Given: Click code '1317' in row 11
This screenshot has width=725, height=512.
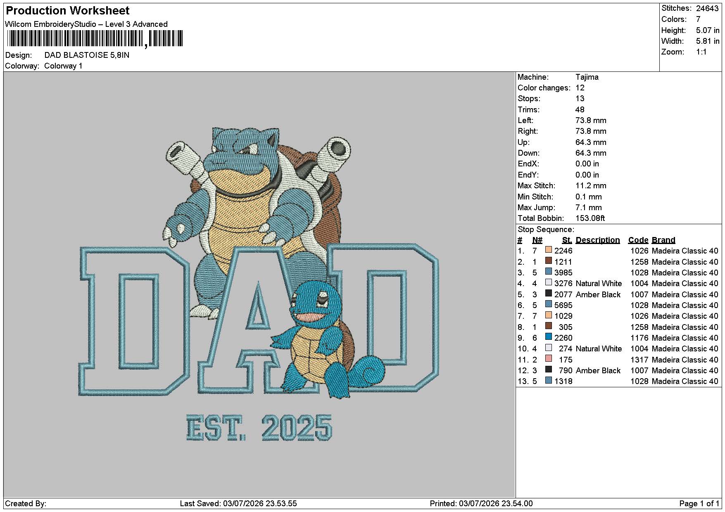Looking at the screenshot, I should coord(639,360).
